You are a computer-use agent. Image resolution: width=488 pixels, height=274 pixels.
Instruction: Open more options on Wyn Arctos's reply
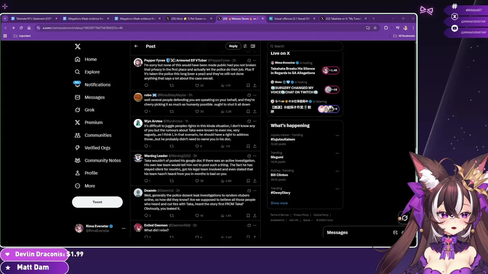255,121
